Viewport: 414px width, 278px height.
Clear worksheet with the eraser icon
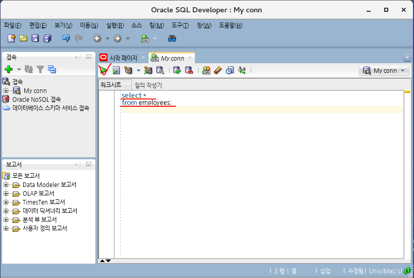tap(218, 70)
